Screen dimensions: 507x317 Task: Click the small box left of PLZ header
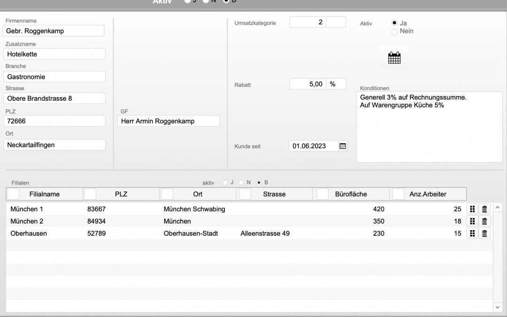point(90,194)
